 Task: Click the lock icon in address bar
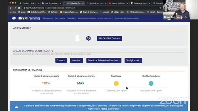click(24, 8)
